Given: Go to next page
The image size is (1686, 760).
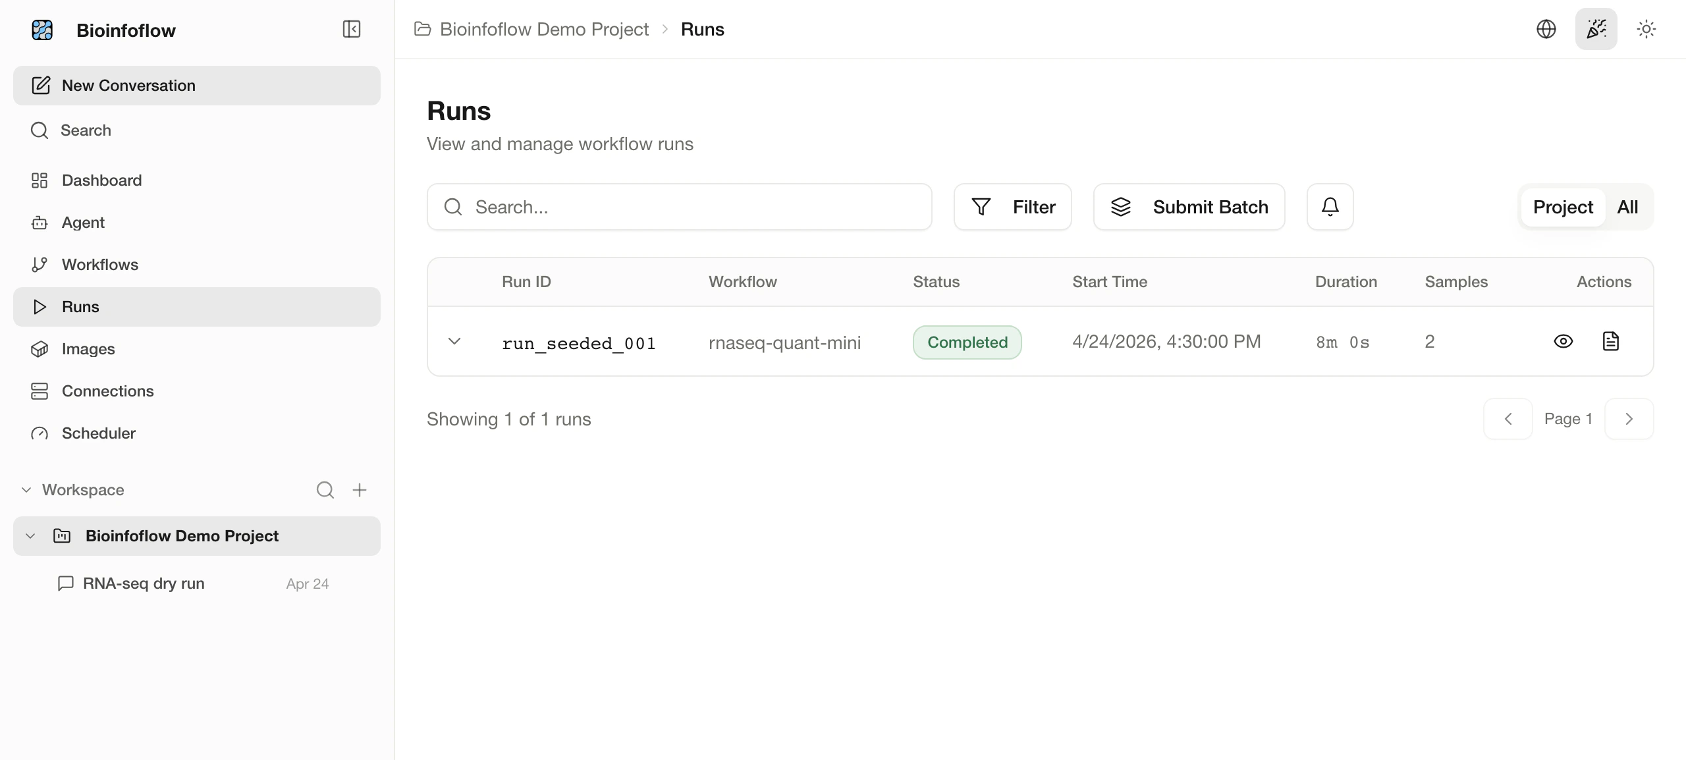Looking at the screenshot, I should (x=1629, y=419).
